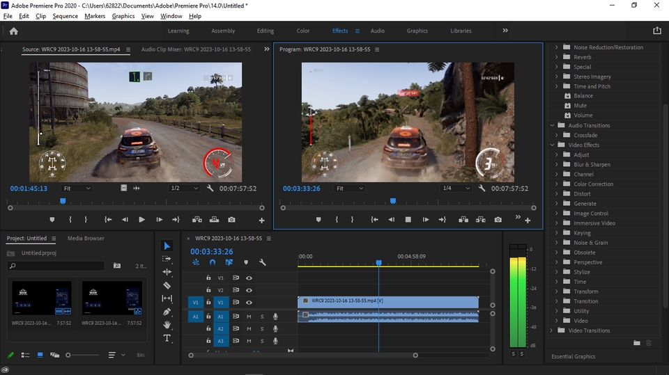The height and width of the screenshot is (375, 669).
Task: Open Source playback resolution 1/2 dropdown
Action: [184, 188]
